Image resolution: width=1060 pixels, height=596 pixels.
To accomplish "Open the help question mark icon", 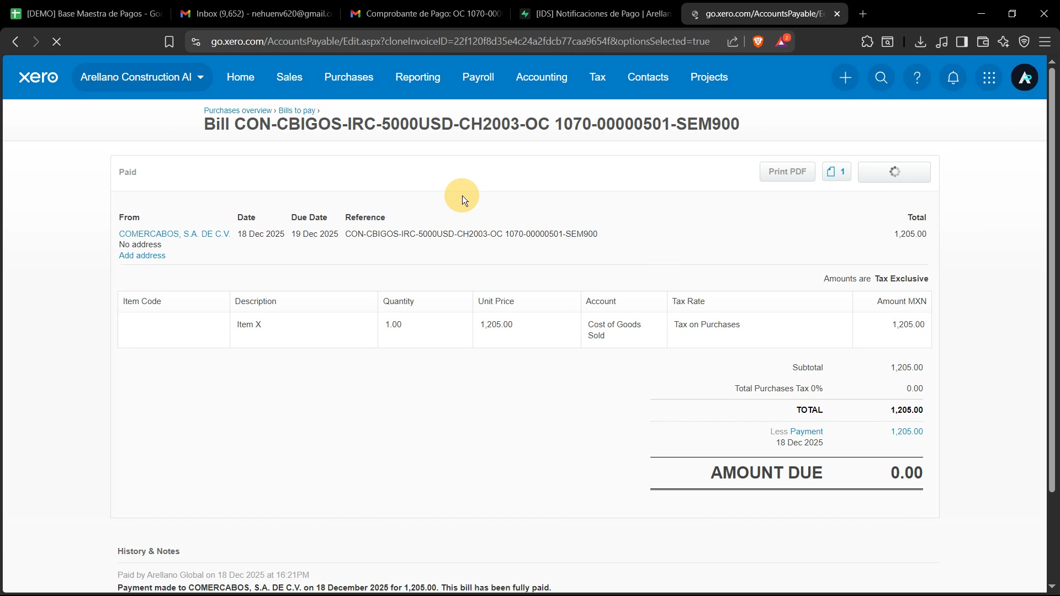I will [x=917, y=78].
